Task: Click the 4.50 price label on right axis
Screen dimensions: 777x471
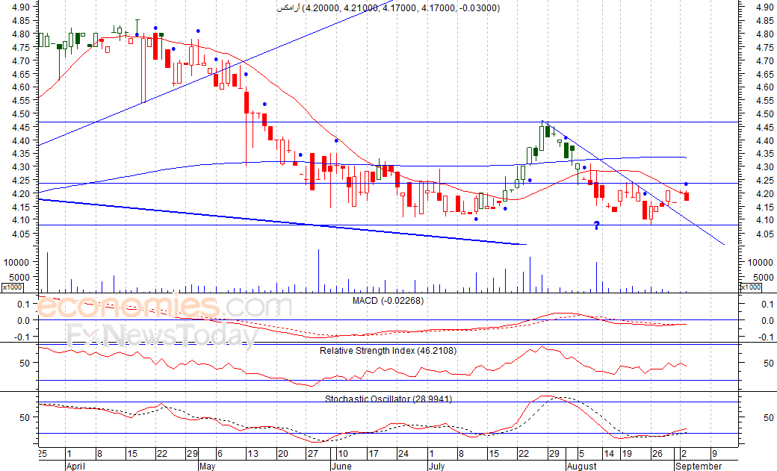Action: pos(764,114)
